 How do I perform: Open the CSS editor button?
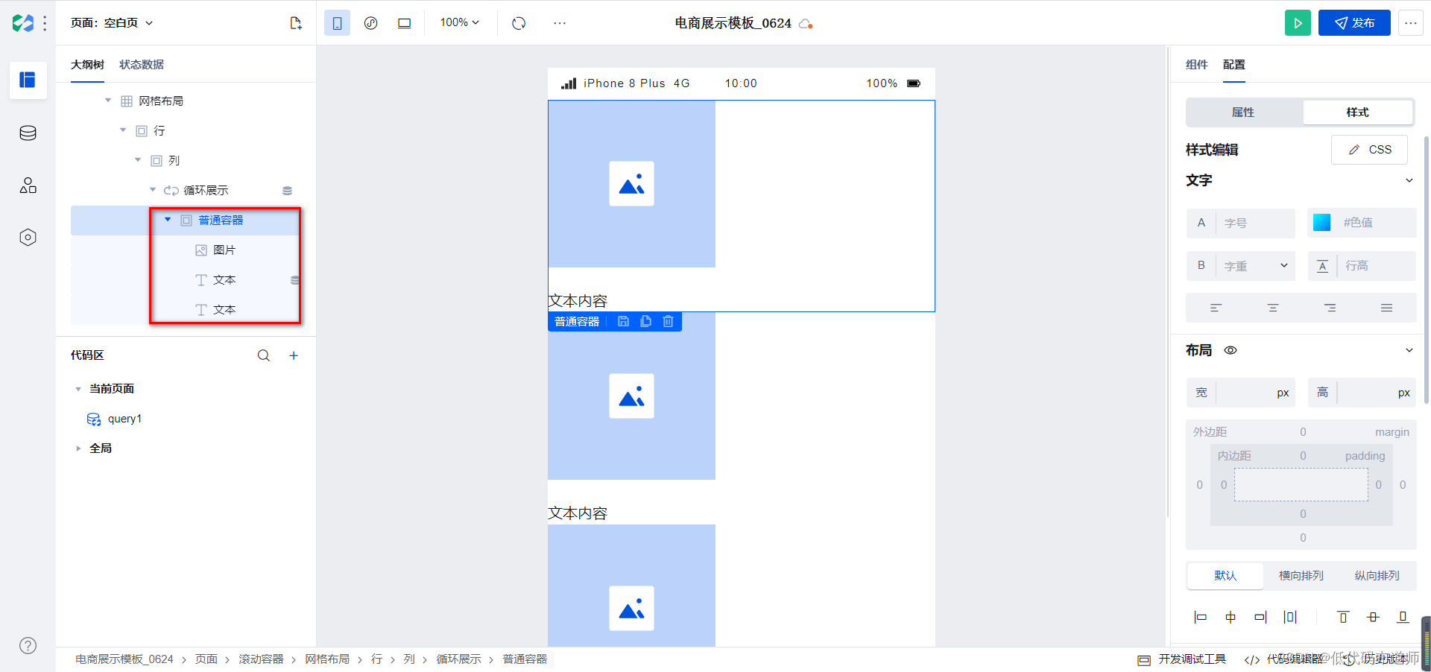pyautogui.click(x=1370, y=150)
